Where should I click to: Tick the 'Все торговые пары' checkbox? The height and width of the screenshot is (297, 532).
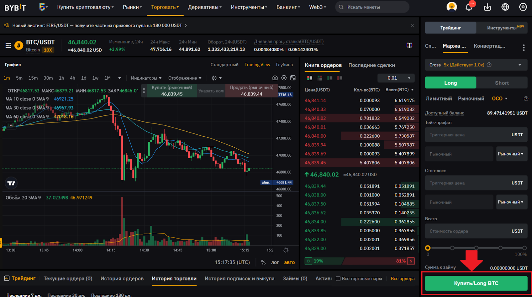click(x=338, y=279)
